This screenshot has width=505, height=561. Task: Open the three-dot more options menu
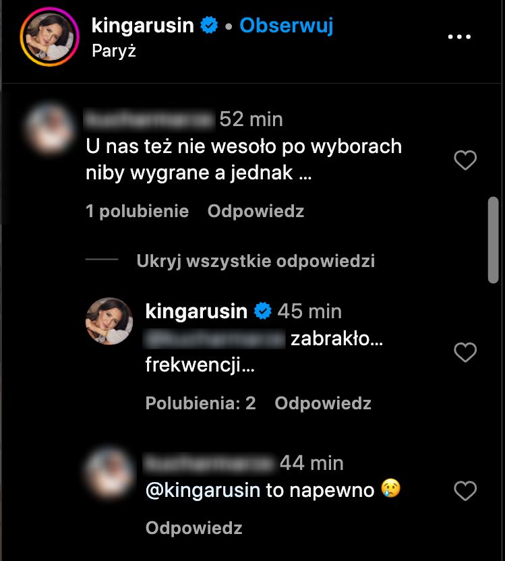[459, 37]
